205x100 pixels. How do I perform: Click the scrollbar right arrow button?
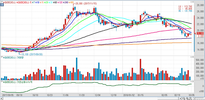[x=180, y=98]
